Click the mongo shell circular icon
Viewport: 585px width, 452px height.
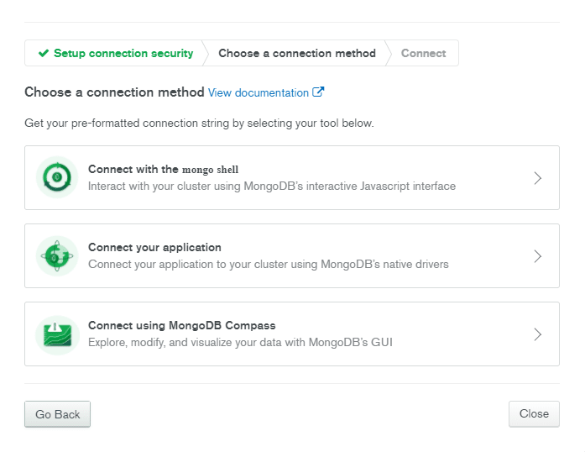coord(57,177)
